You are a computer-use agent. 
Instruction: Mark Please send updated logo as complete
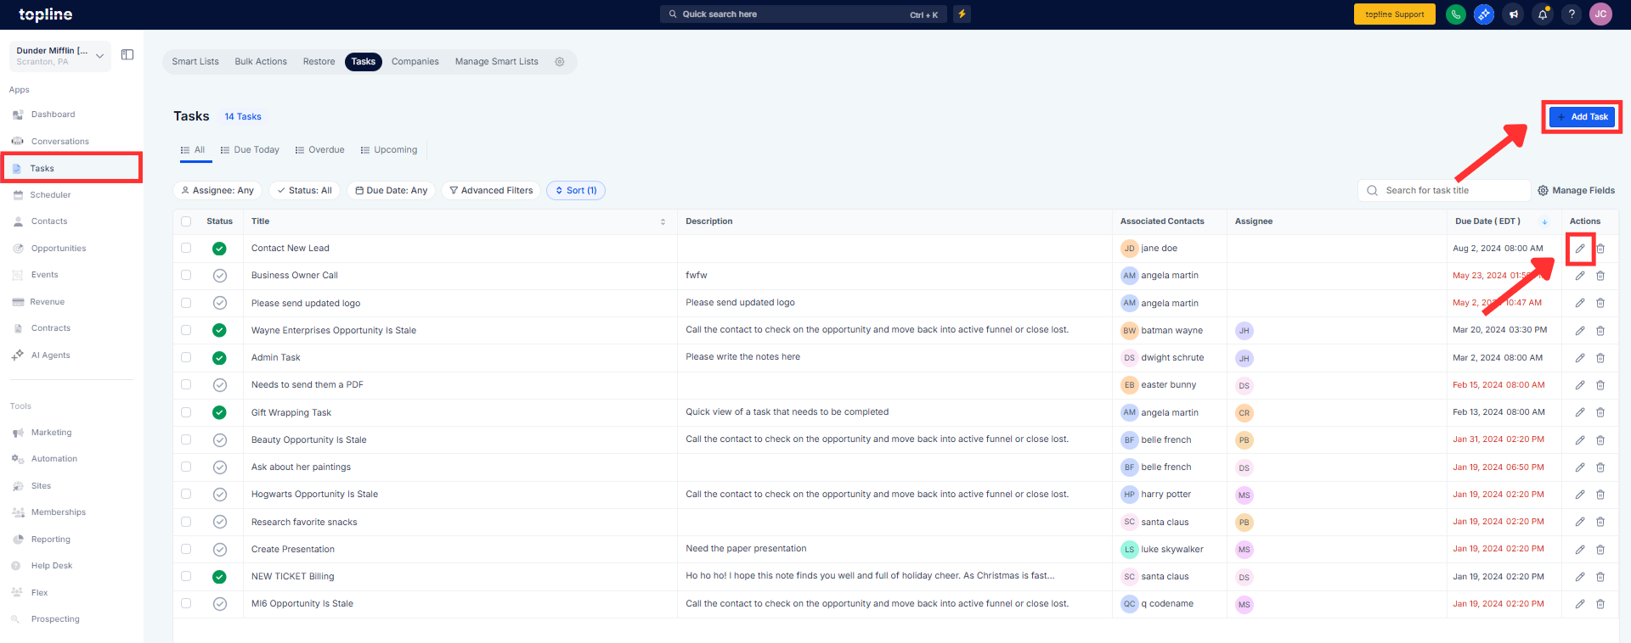(219, 303)
